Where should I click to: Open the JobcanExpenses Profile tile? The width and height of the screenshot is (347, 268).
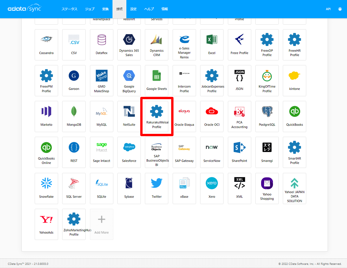(212, 81)
